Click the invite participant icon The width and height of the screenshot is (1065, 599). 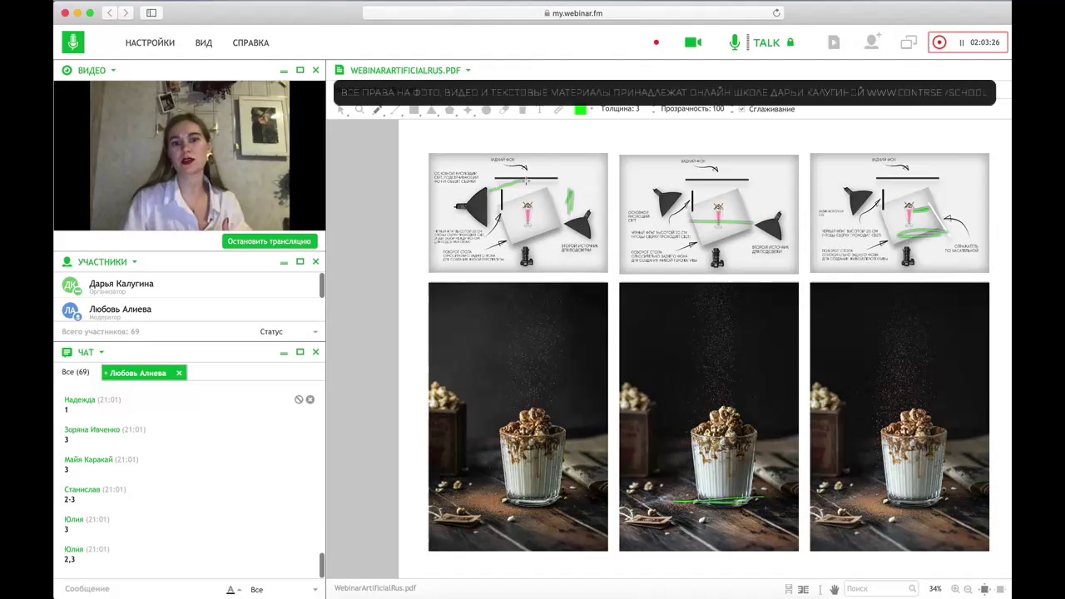[871, 42]
